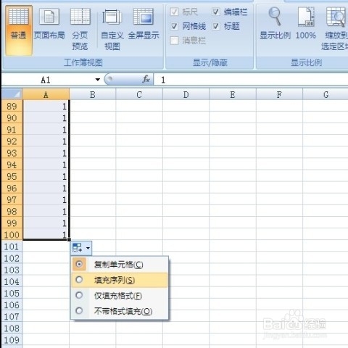Select 仅填充格式 fill formatting only
This screenshot has width=348, height=348.
[120, 296]
